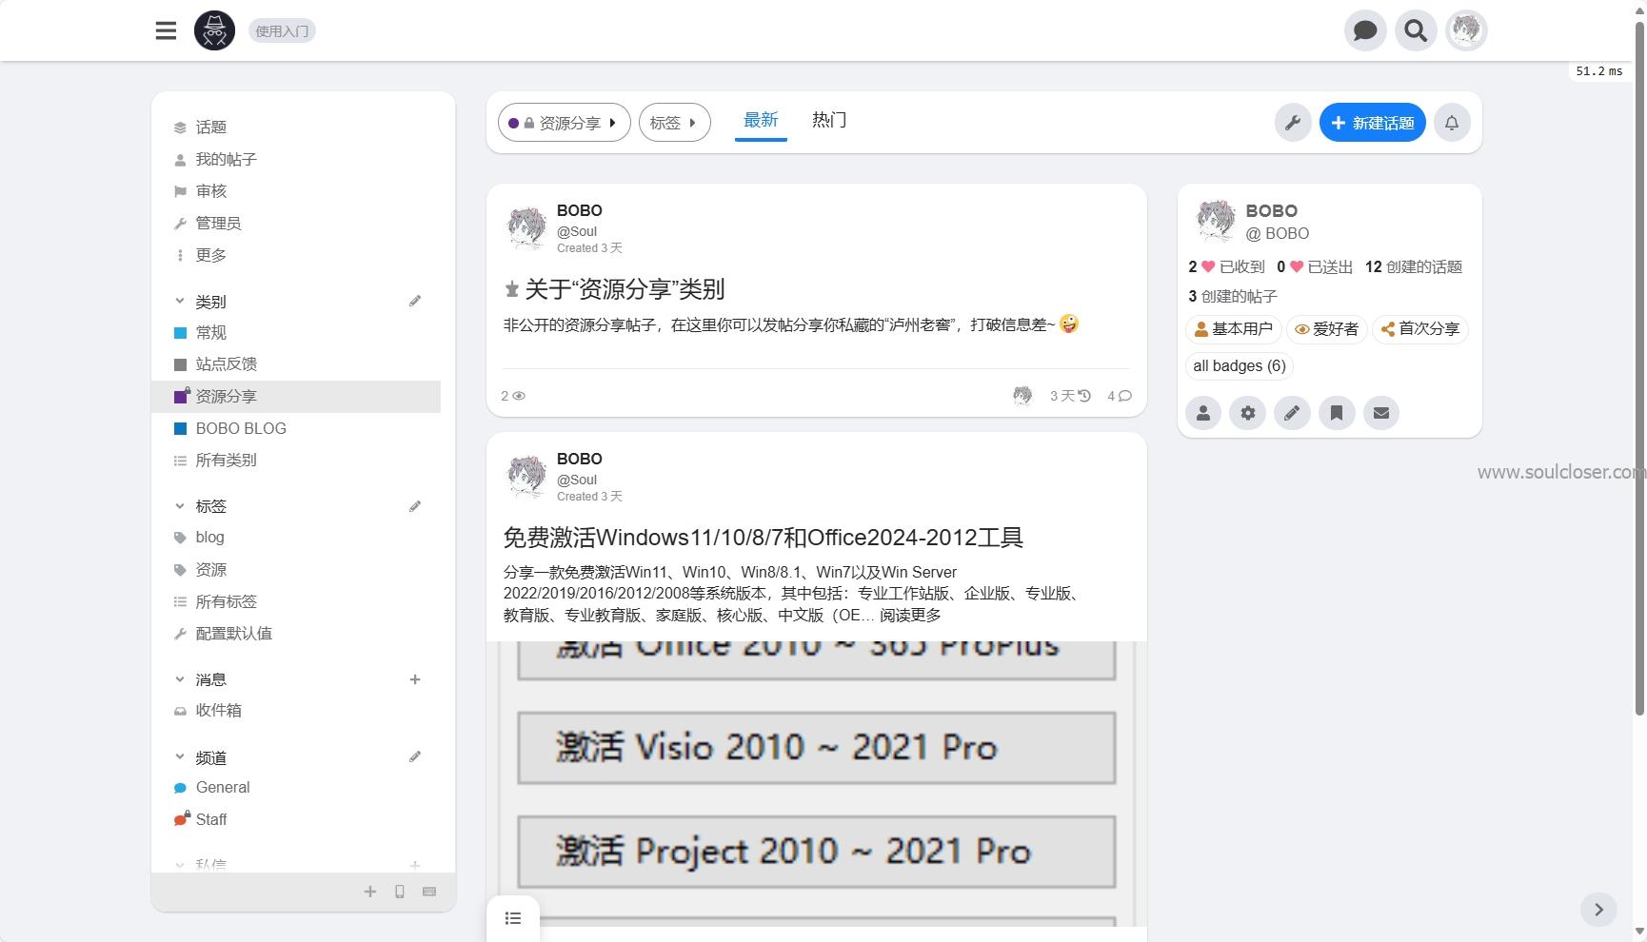Click the reply count icon on first topic
The height and width of the screenshot is (942, 1647).
pyautogui.click(x=1120, y=396)
